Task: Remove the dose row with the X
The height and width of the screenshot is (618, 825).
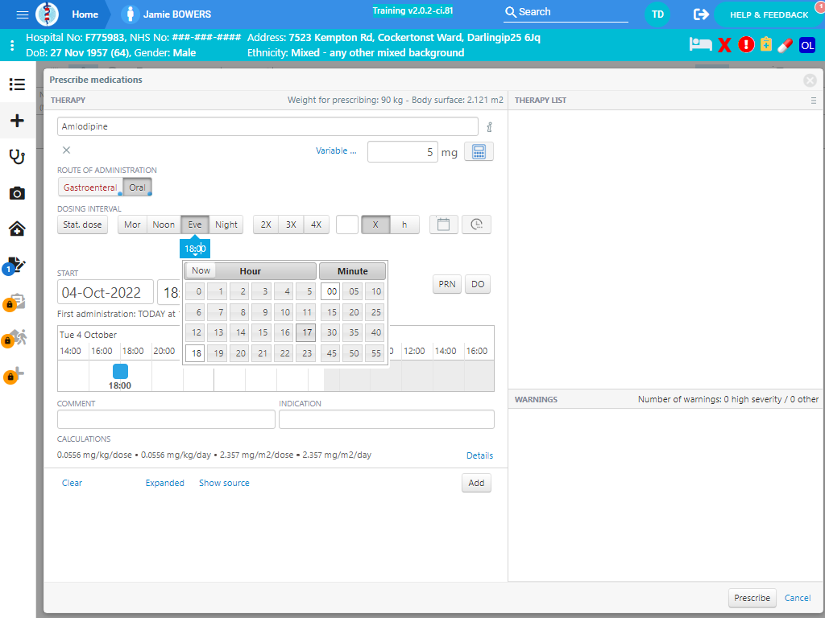Action: (x=66, y=150)
